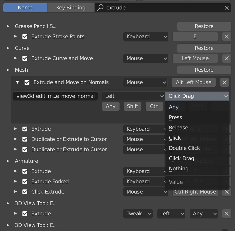235x231 pixels.
Task: Expand the Click-Extrude keymap entry
Action: pos(16,192)
